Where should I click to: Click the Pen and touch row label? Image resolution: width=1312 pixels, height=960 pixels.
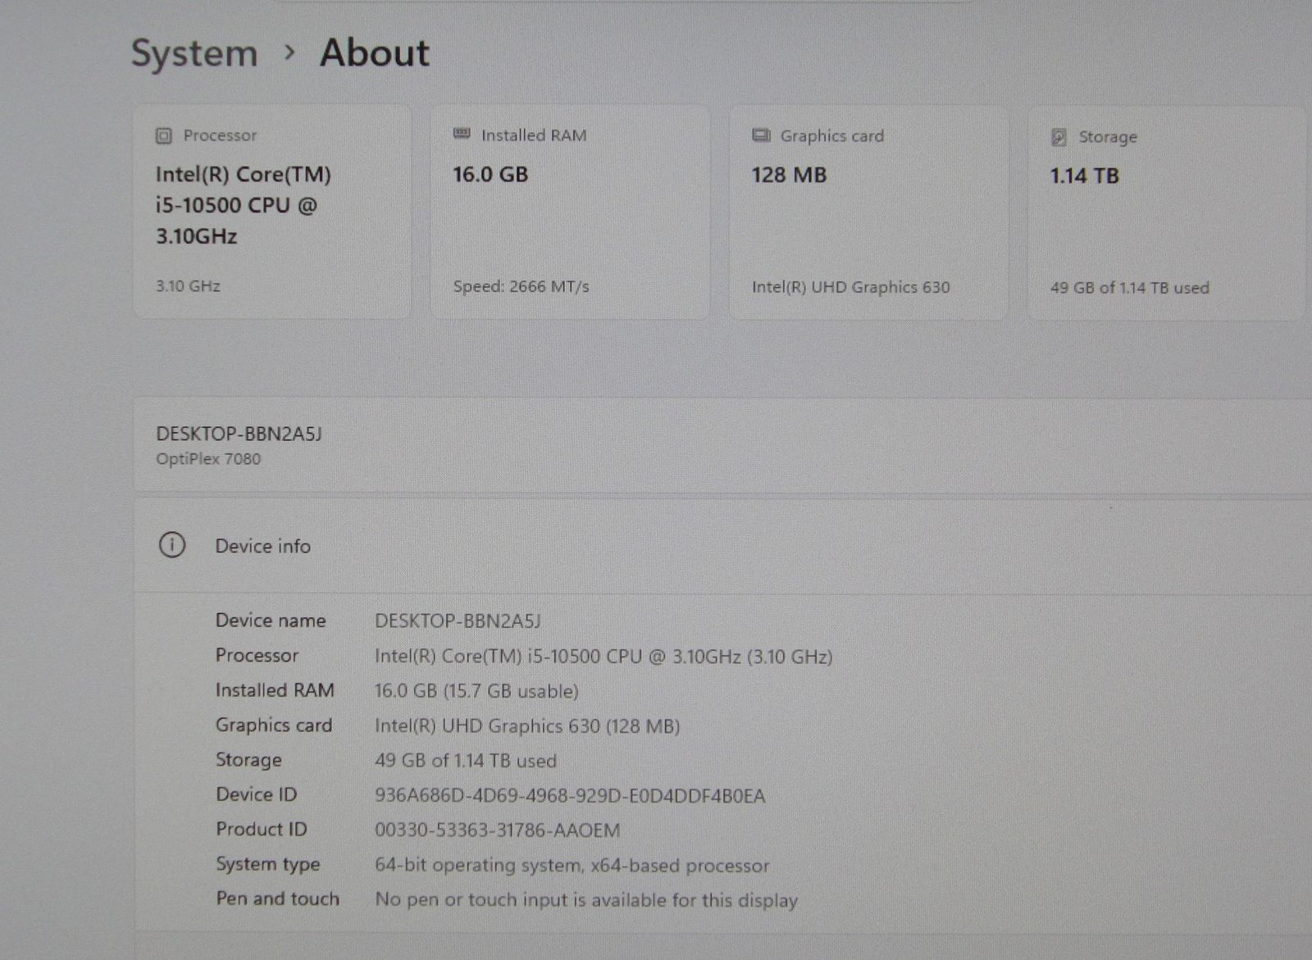tap(277, 899)
